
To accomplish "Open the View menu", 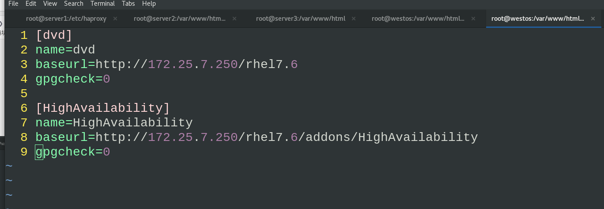I will coord(50,4).
